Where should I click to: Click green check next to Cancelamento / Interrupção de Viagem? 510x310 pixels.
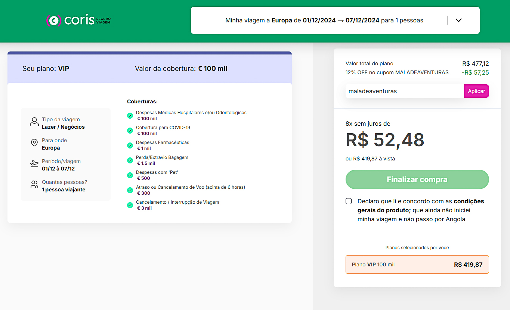(130, 205)
